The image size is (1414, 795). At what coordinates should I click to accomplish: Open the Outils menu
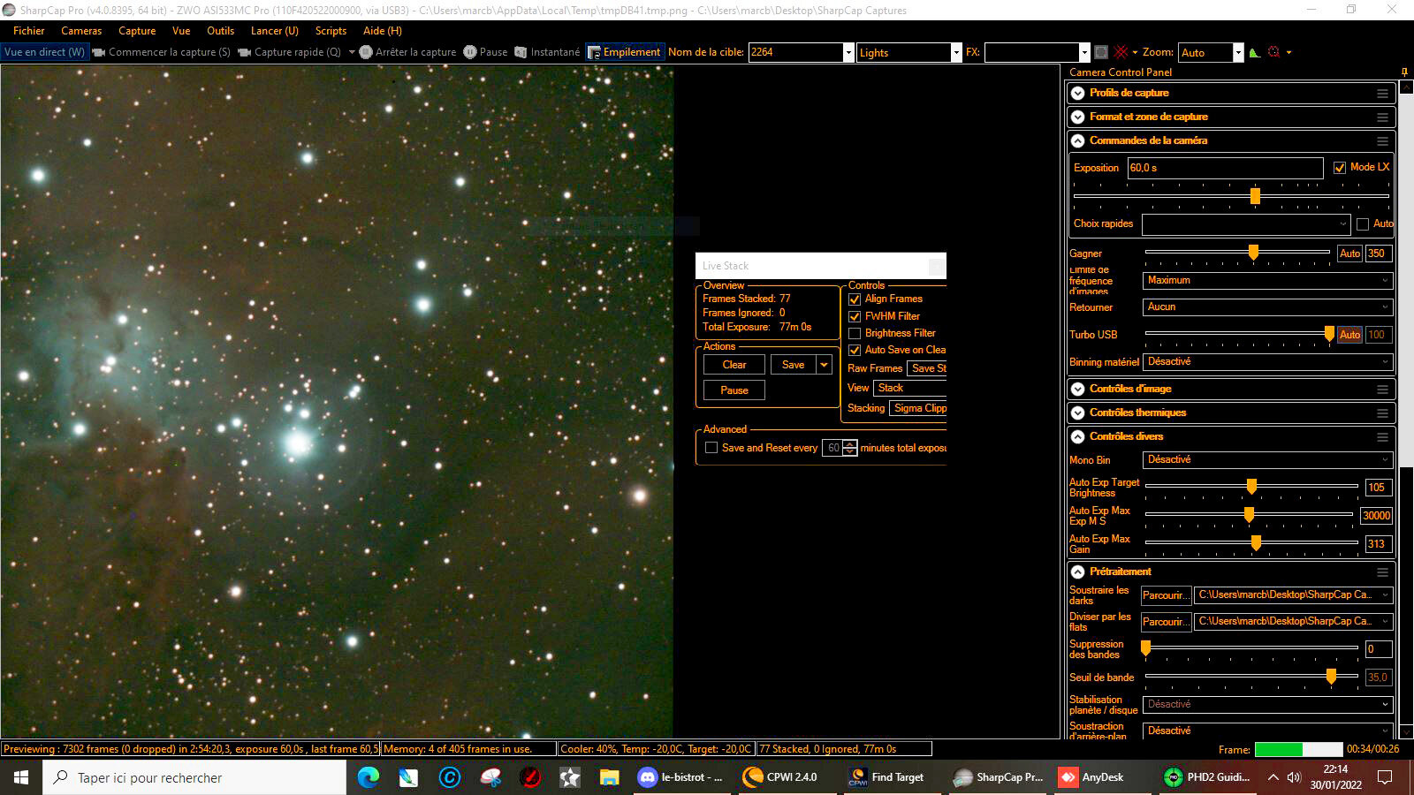[x=221, y=31]
